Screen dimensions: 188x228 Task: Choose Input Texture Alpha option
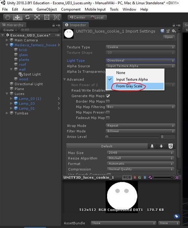(135, 80)
